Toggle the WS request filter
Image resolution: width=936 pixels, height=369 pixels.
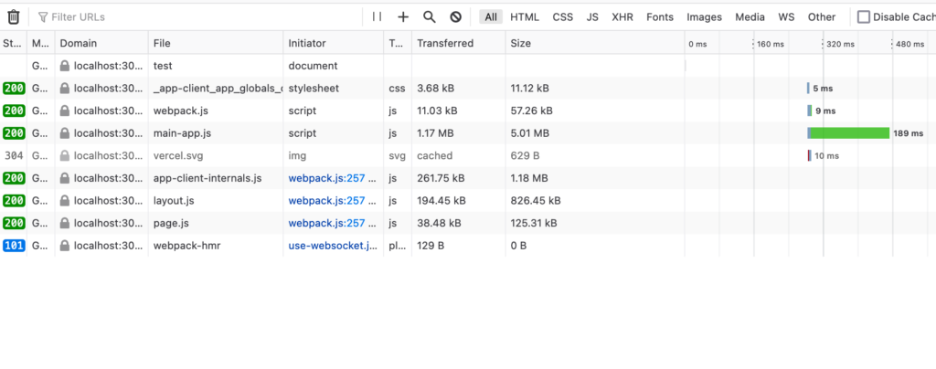786,16
